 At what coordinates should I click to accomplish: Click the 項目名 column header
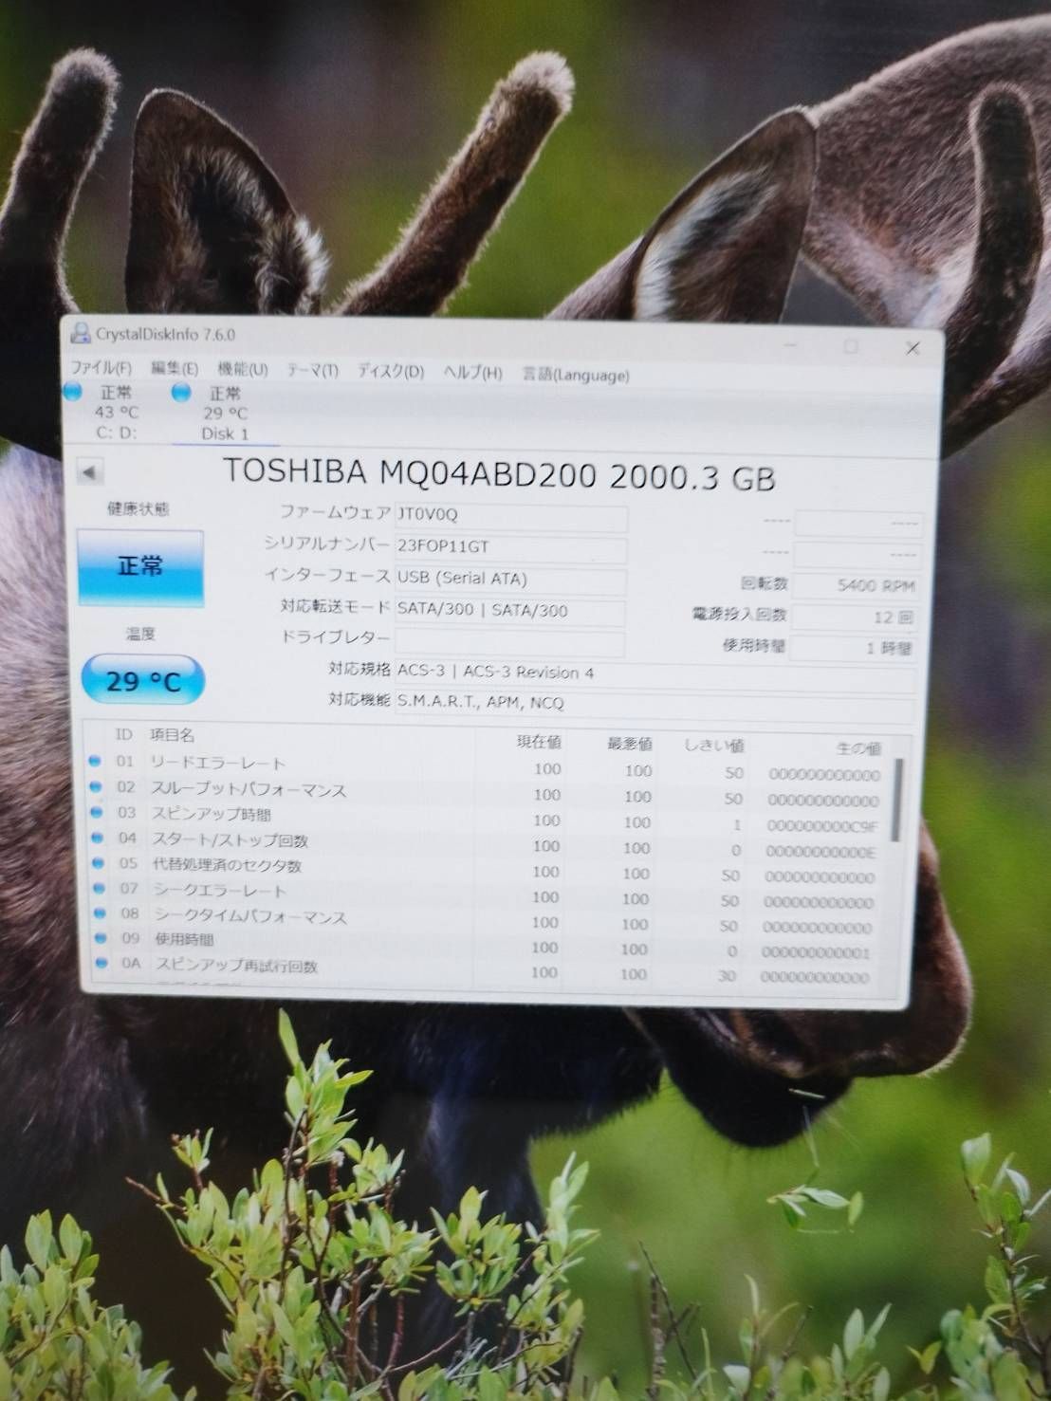point(172,734)
